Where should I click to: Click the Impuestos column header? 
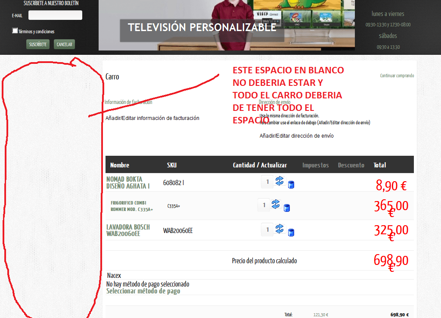point(316,165)
